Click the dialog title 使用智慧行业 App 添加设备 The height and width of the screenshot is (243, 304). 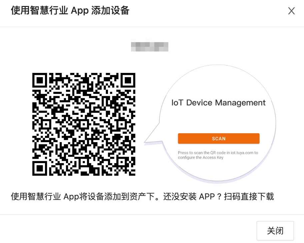point(70,11)
